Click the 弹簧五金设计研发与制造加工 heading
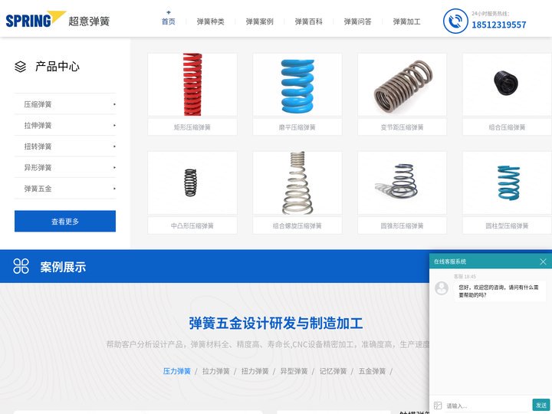 pyautogui.click(x=276, y=324)
